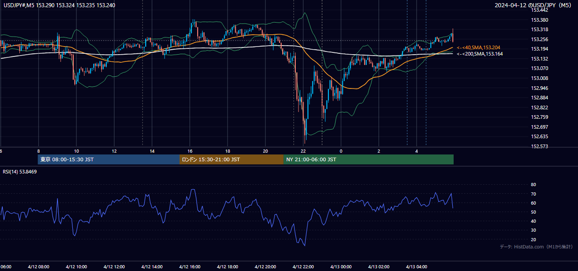Click the 153.442 price axis label
Viewport: 578px width, 271px height.
coord(539,10)
